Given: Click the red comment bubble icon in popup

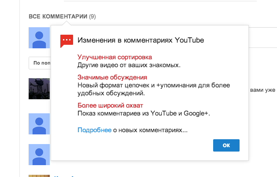Looking at the screenshot, I should (x=66, y=40).
